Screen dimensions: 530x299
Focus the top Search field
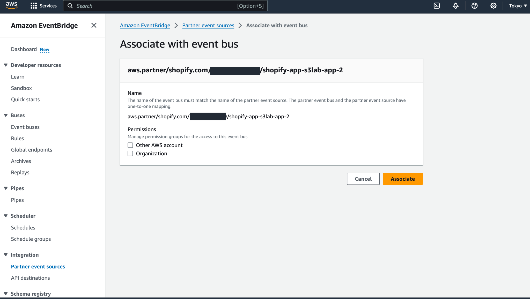pyautogui.click(x=165, y=6)
